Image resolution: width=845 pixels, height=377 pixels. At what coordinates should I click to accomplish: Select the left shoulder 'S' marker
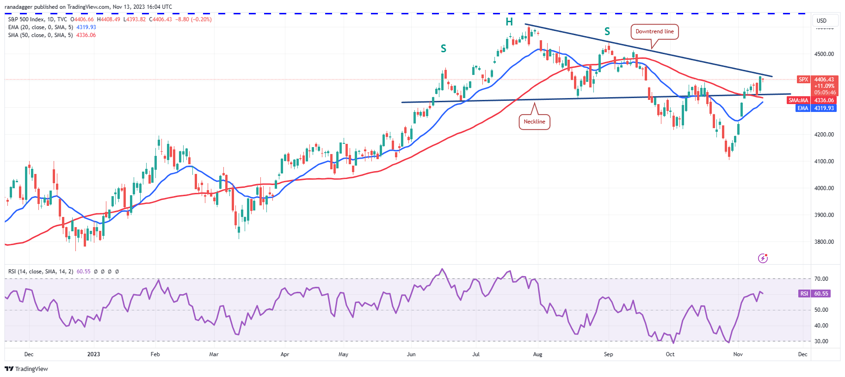(x=443, y=49)
